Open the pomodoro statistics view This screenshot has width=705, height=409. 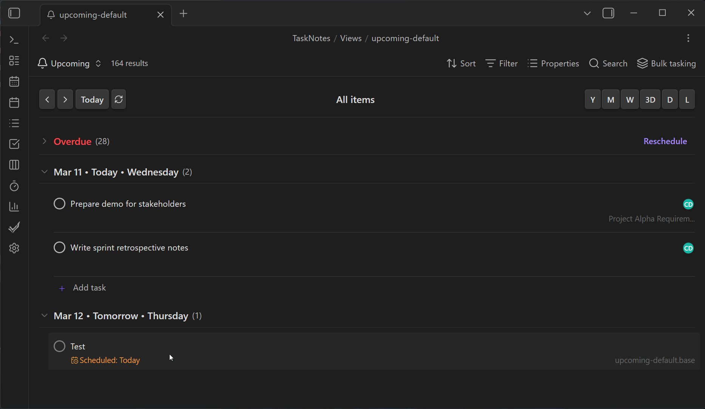tap(14, 206)
